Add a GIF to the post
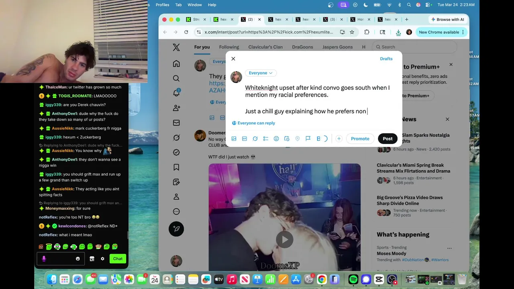 pos(245,138)
